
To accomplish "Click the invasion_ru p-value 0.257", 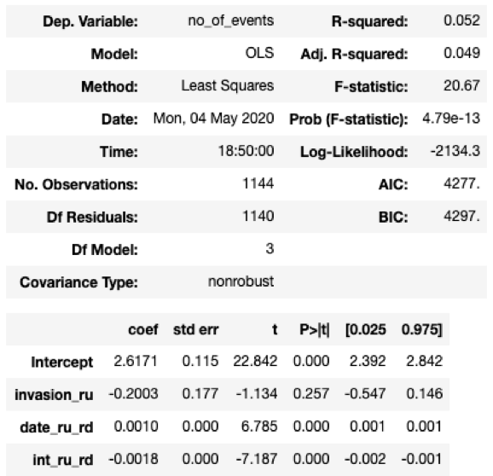I will click(311, 393).
